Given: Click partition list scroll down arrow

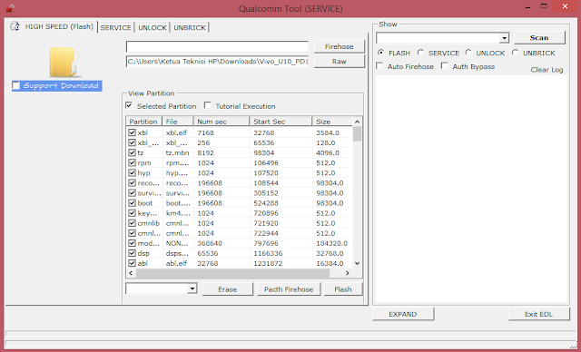Looking at the screenshot, I should [x=357, y=263].
